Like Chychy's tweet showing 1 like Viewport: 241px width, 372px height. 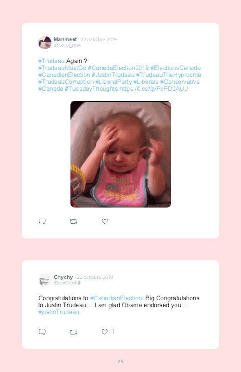pyautogui.click(x=105, y=332)
